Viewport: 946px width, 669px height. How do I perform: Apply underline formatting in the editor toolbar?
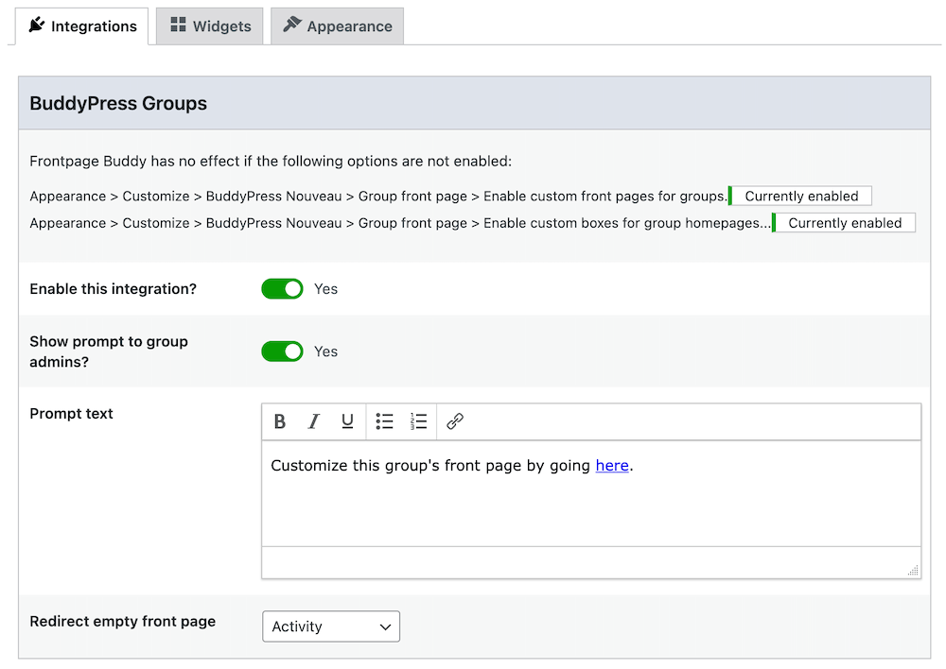[x=347, y=421]
